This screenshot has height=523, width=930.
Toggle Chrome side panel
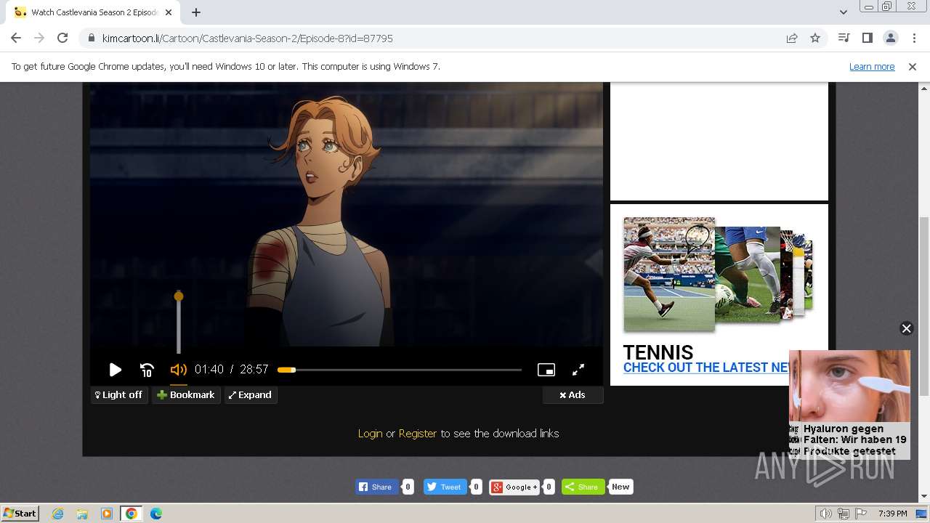[867, 38]
